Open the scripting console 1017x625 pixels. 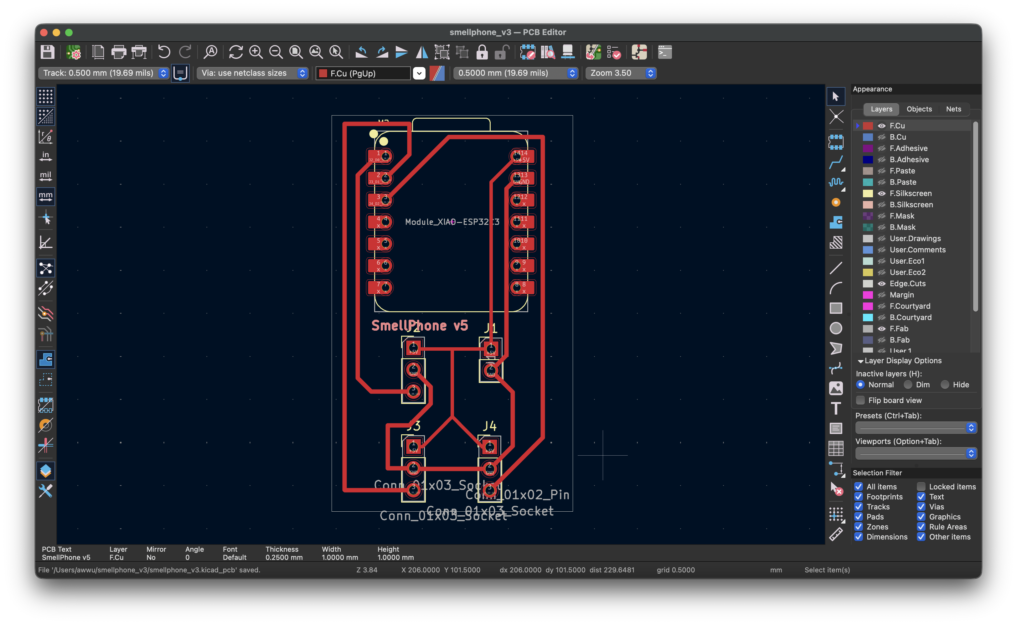(x=664, y=53)
